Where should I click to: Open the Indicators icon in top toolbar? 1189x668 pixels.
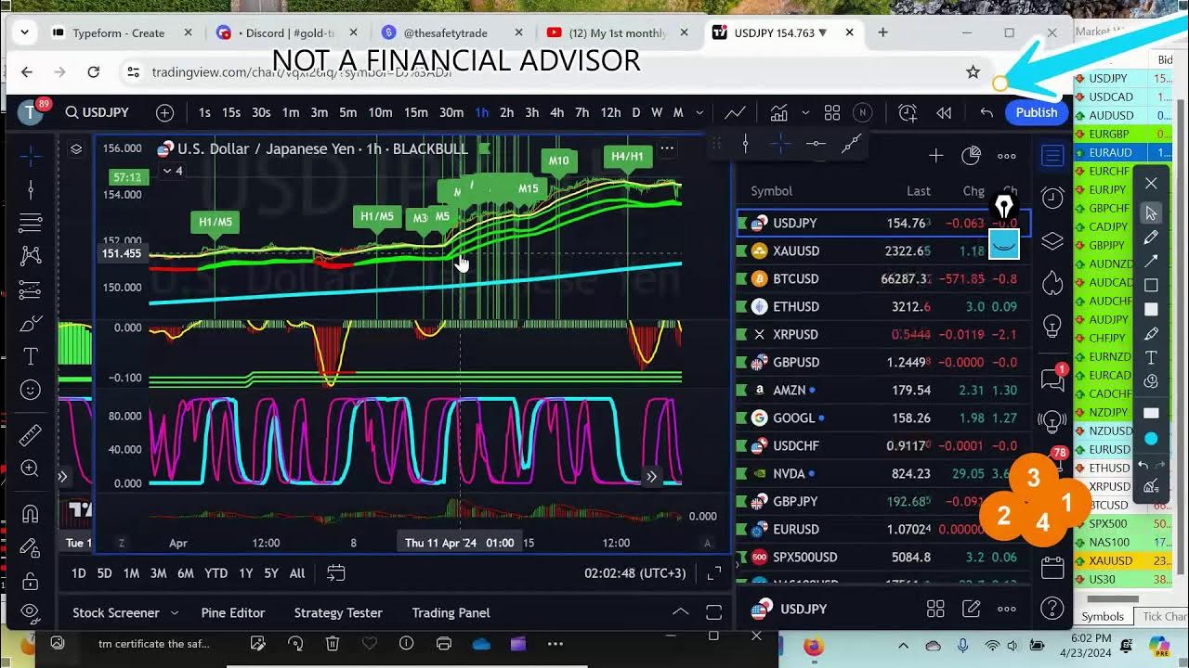778,112
